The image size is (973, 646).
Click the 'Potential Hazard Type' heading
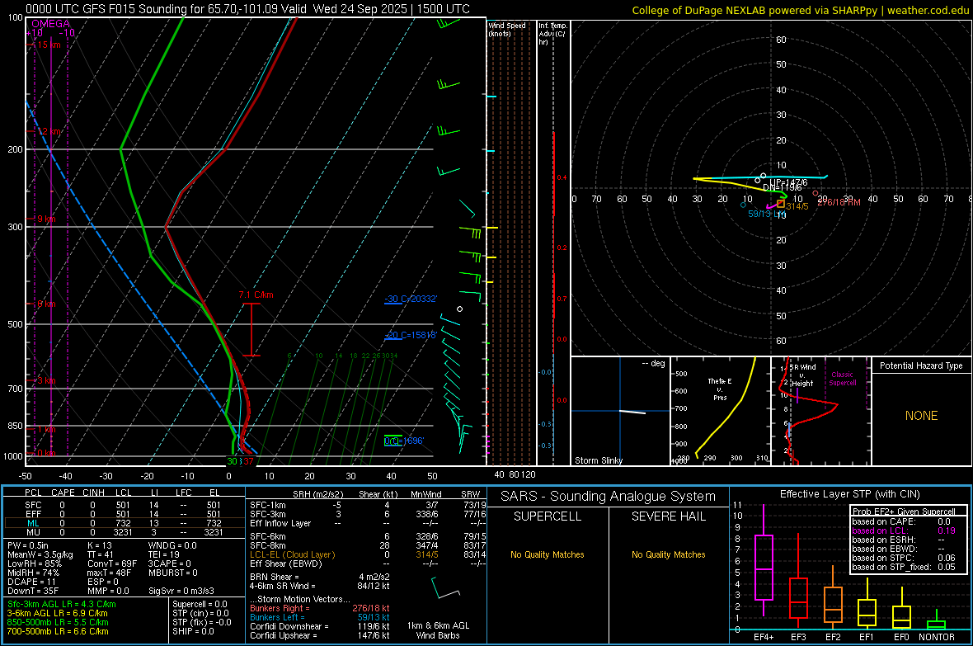[x=921, y=365]
